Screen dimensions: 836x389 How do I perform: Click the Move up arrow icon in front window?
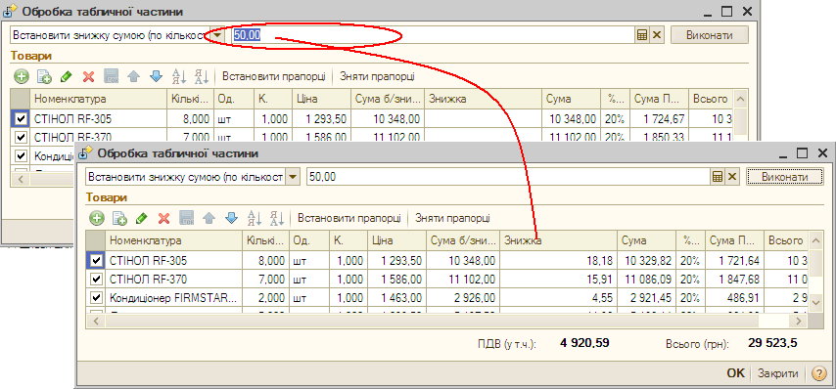(209, 218)
